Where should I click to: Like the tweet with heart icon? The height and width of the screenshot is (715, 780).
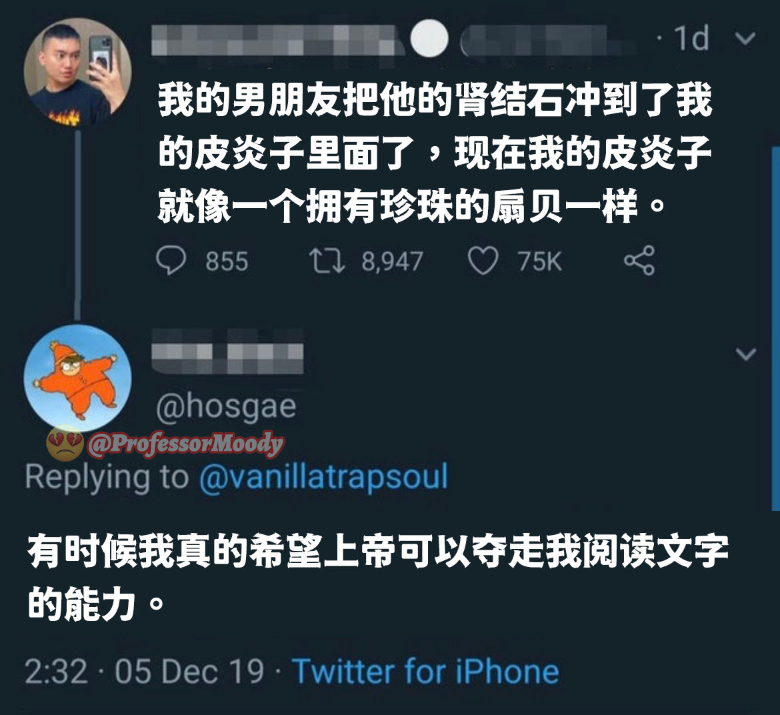point(483,261)
